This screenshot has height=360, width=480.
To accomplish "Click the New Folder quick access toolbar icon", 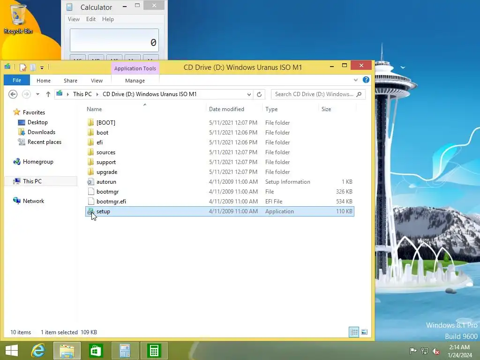I will [x=33, y=67].
